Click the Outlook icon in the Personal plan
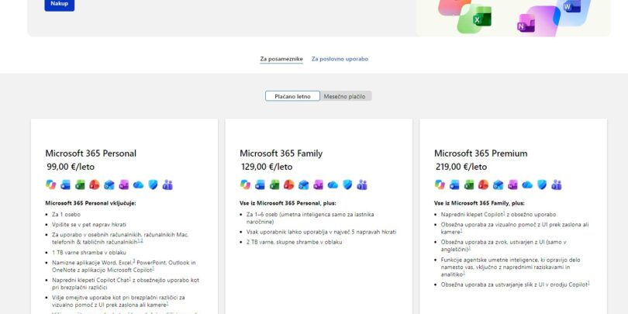Image resolution: width=628 pixels, height=314 pixels. [109, 185]
